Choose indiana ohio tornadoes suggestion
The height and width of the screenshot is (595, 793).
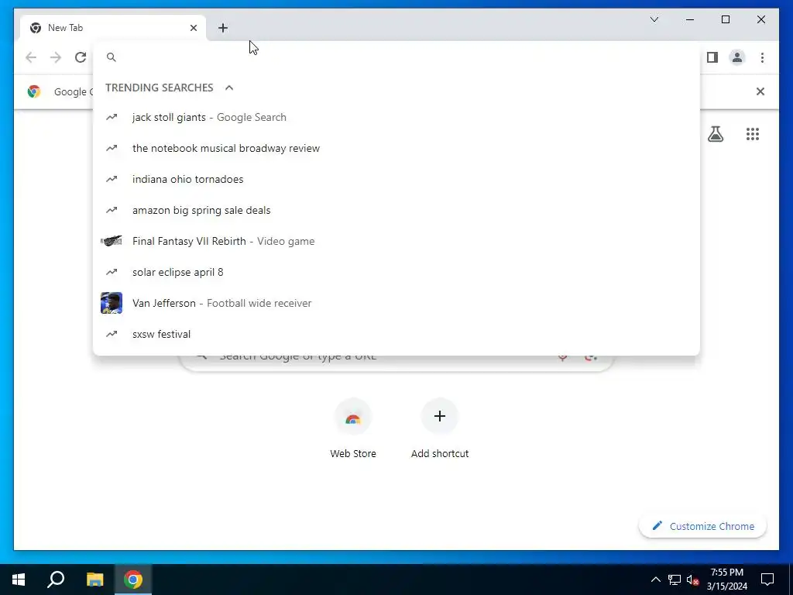coord(396,179)
